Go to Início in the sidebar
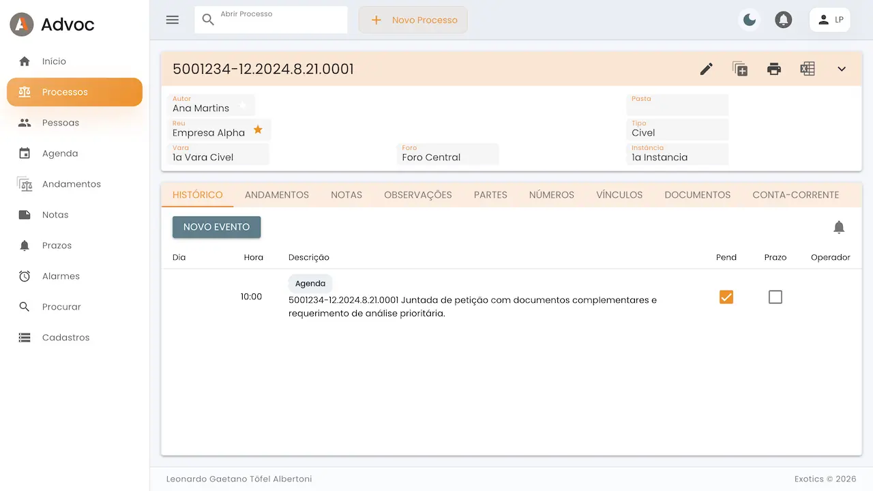 coord(75,61)
